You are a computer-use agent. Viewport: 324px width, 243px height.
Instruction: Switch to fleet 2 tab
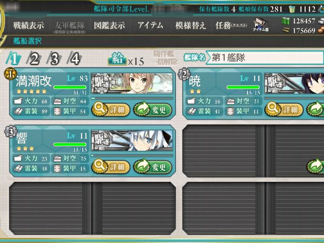[x=34, y=58]
